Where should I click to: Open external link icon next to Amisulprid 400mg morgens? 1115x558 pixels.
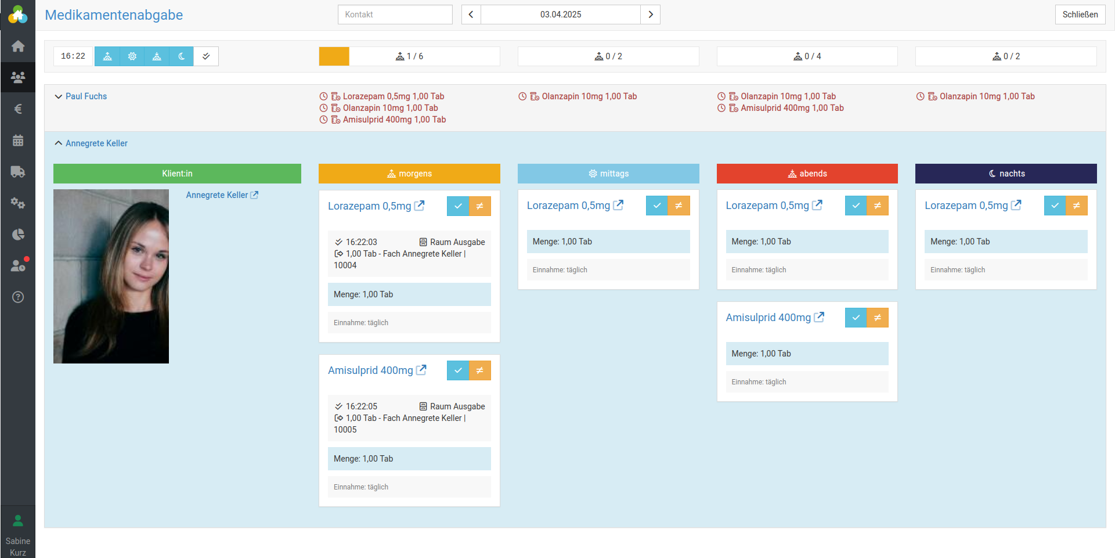(421, 370)
